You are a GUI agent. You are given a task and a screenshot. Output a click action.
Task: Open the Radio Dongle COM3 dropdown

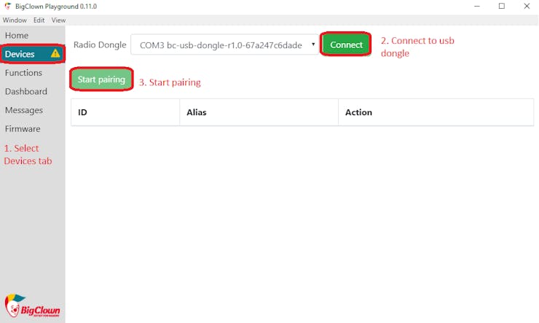pos(225,44)
